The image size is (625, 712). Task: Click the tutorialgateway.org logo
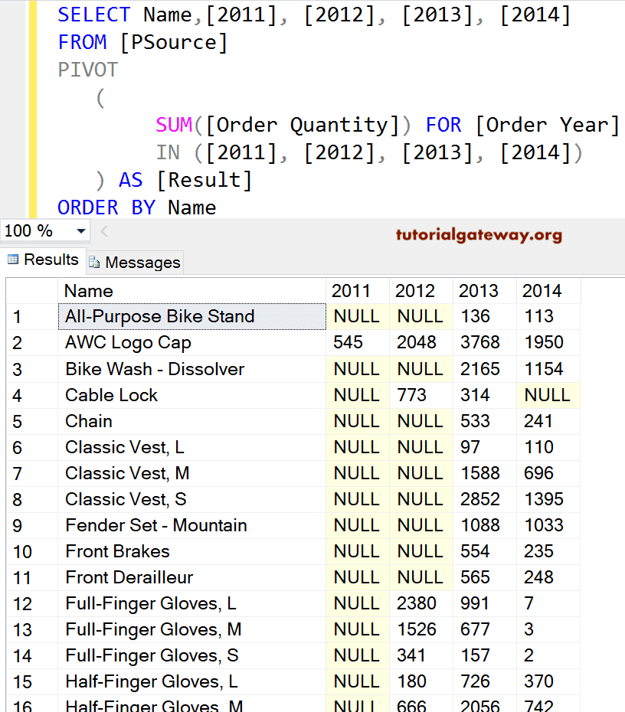478,236
